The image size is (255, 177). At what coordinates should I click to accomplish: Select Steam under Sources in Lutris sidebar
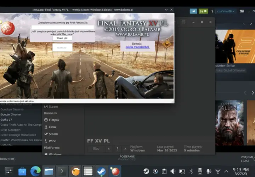click(51, 107)
